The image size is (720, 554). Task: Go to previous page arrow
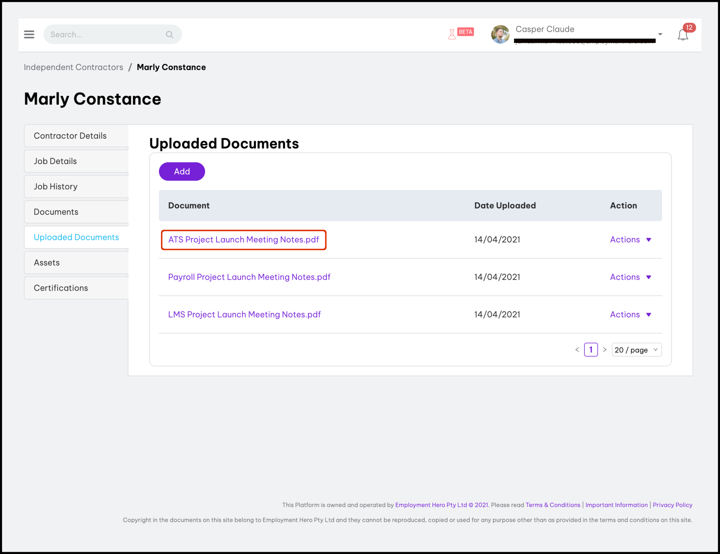tap(577, 350)
